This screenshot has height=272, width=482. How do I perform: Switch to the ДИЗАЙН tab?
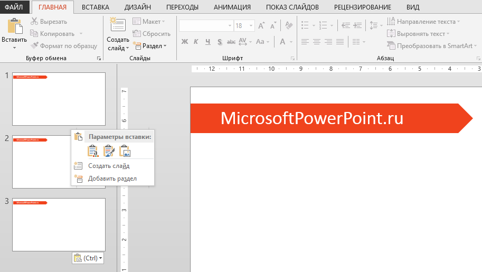pos(137,7)
